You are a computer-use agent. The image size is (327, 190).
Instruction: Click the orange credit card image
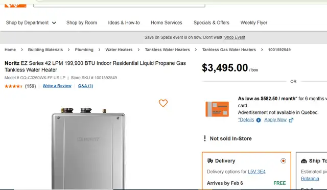point(217,109)
